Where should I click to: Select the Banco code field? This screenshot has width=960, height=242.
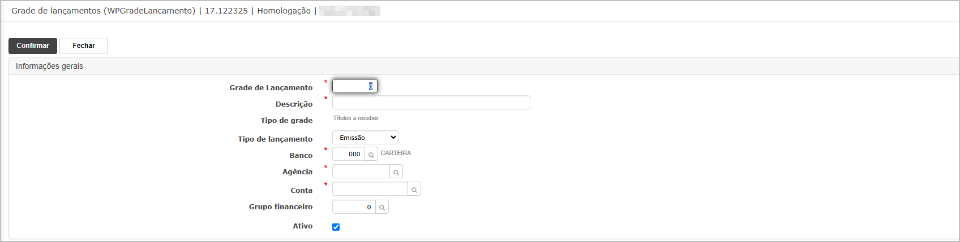coord(349,154)
